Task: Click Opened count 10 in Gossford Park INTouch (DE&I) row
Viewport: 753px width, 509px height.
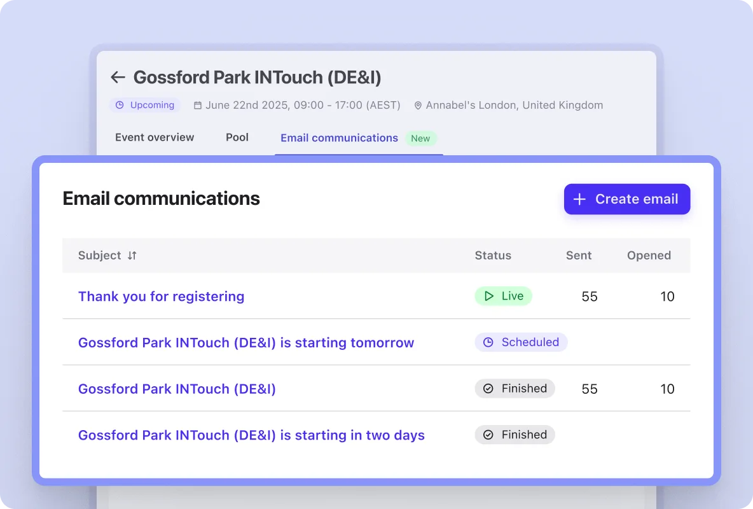Action: click(667, 389)
